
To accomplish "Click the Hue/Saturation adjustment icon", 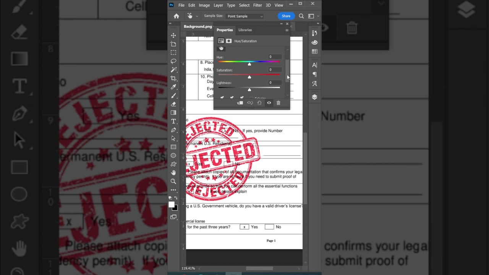I will 221,41.
